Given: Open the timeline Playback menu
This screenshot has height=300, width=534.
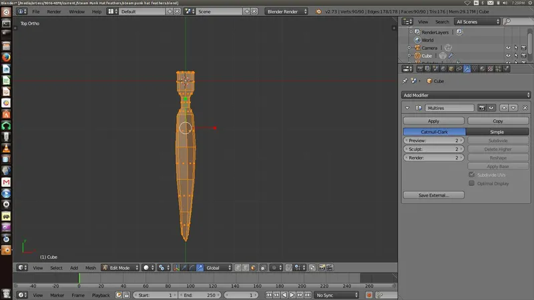Looking at the screenshot, I should coord(101,295).
